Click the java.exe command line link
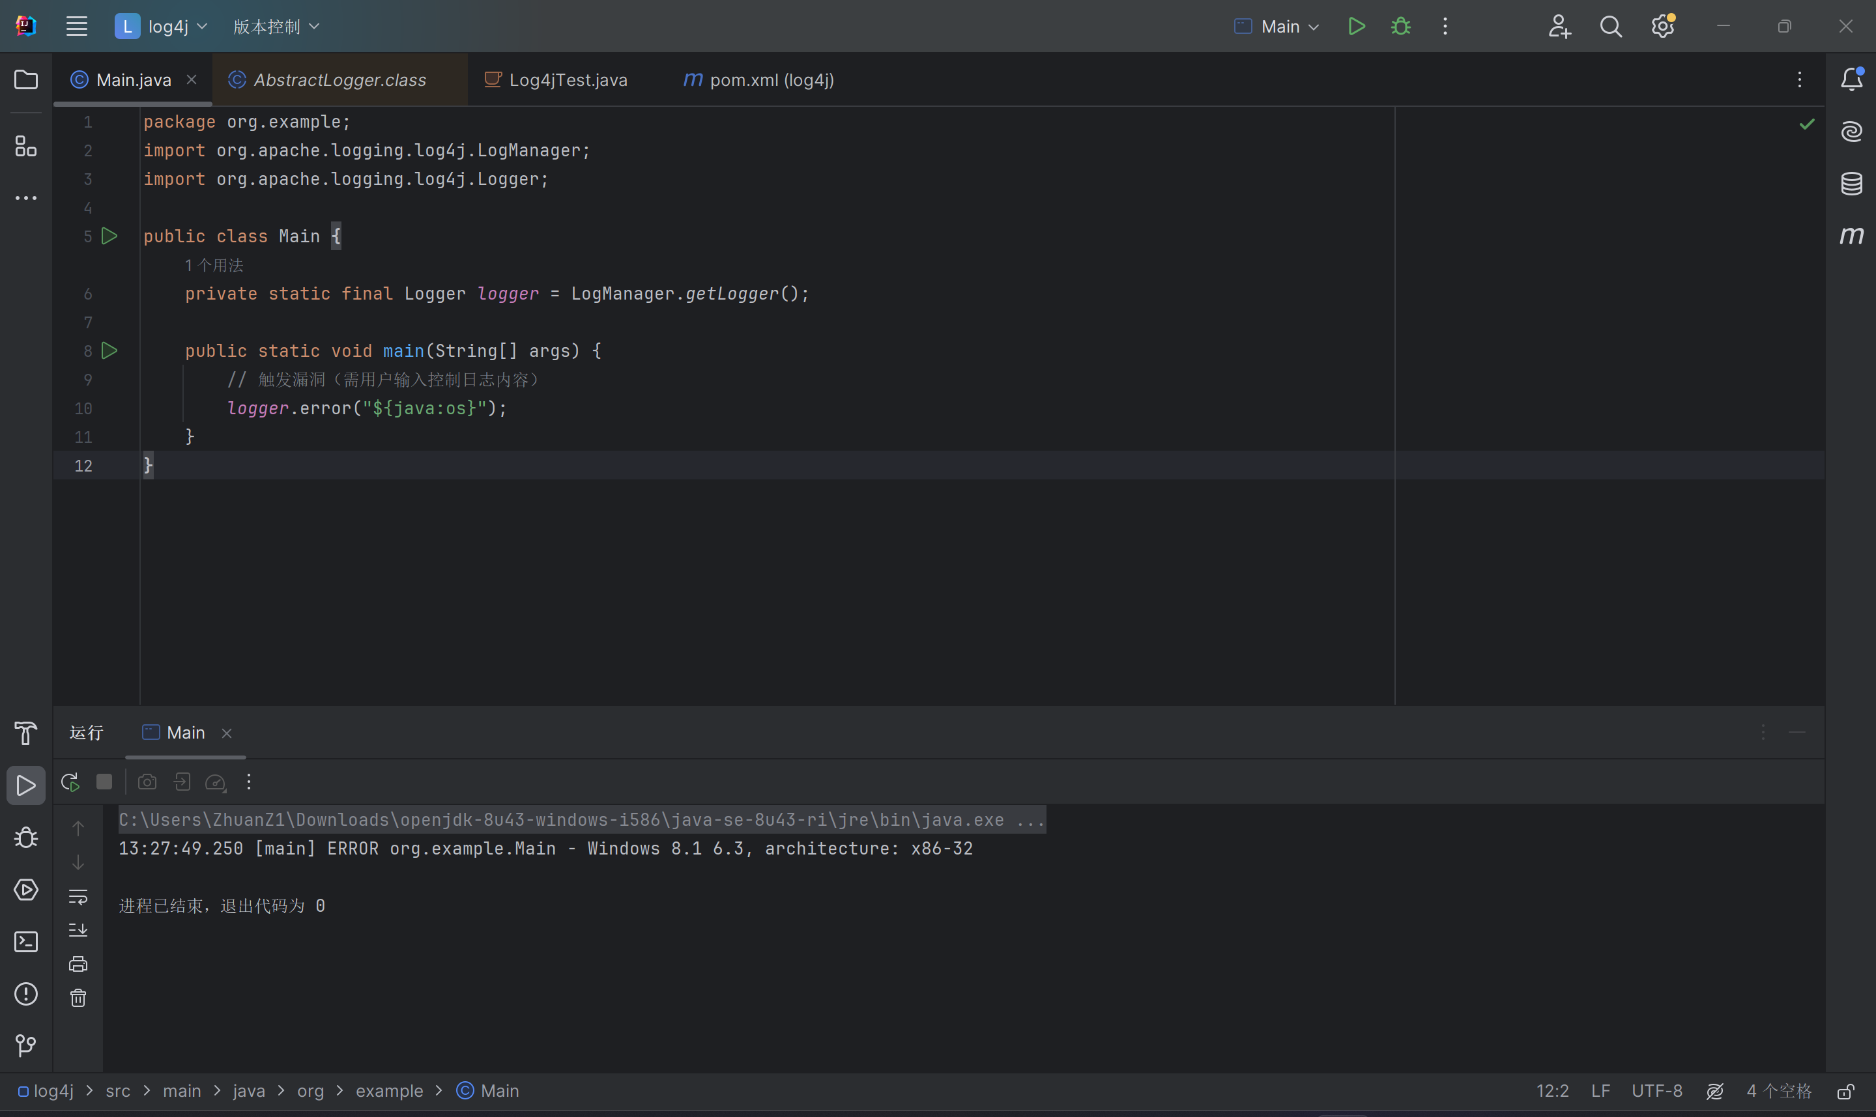The image size is (1876, 1117). tap(581, 820)
